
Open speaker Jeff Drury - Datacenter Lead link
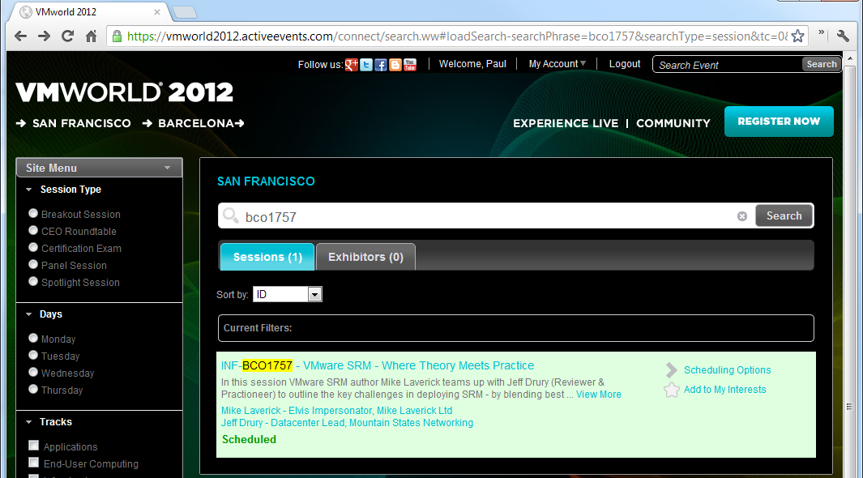click(x=348, y=422)
